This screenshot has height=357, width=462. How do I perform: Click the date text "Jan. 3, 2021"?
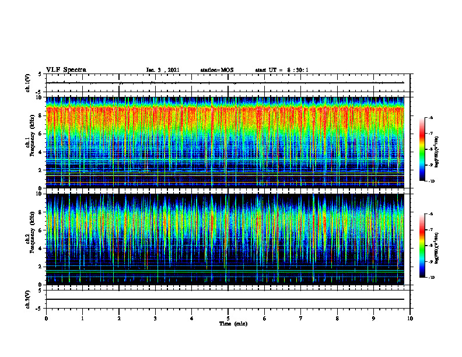[x=163, y=70]
